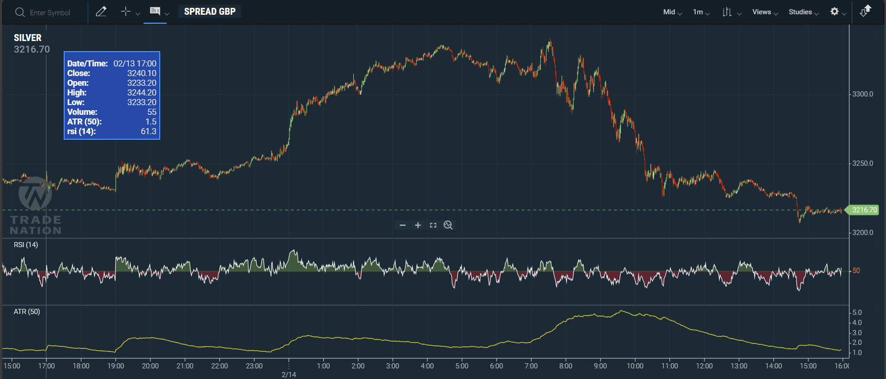The image size is (886, 379).
Task: Click the reset zoom magnifier icon
Action: (x=448, y=225)
